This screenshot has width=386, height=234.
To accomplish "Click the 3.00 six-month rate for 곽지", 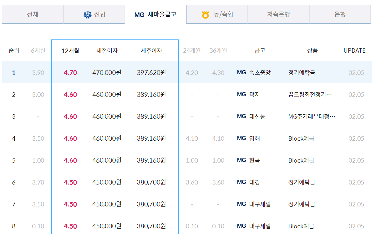I will click(x=38, y=95).
